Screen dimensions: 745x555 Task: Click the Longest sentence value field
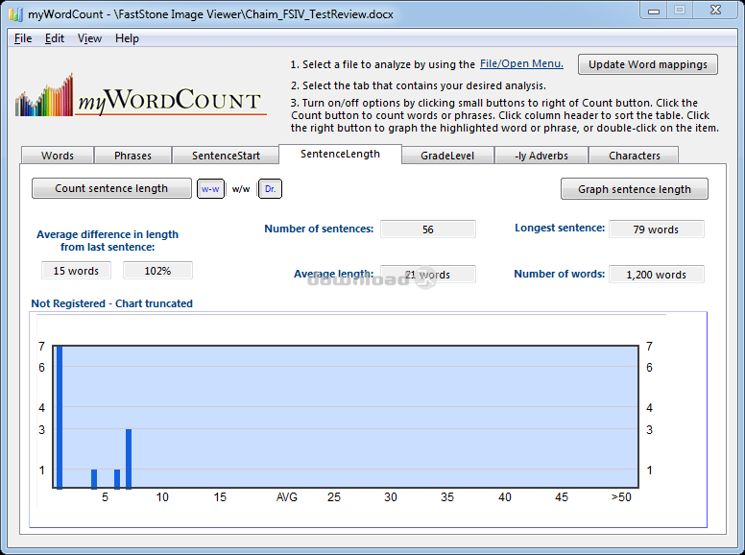tap(656, 229)
